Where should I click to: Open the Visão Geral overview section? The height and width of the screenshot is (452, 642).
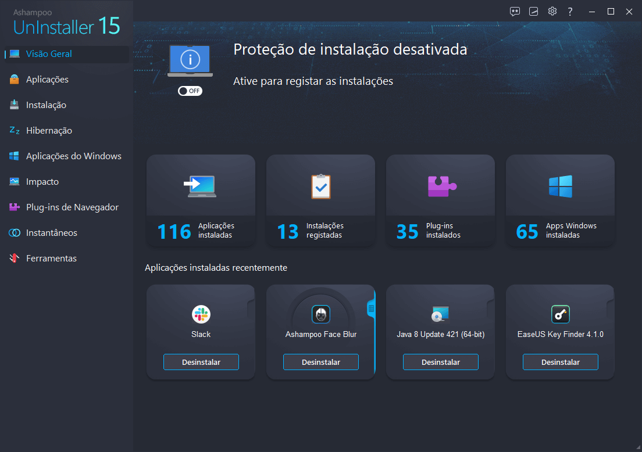tap(66, 54)
